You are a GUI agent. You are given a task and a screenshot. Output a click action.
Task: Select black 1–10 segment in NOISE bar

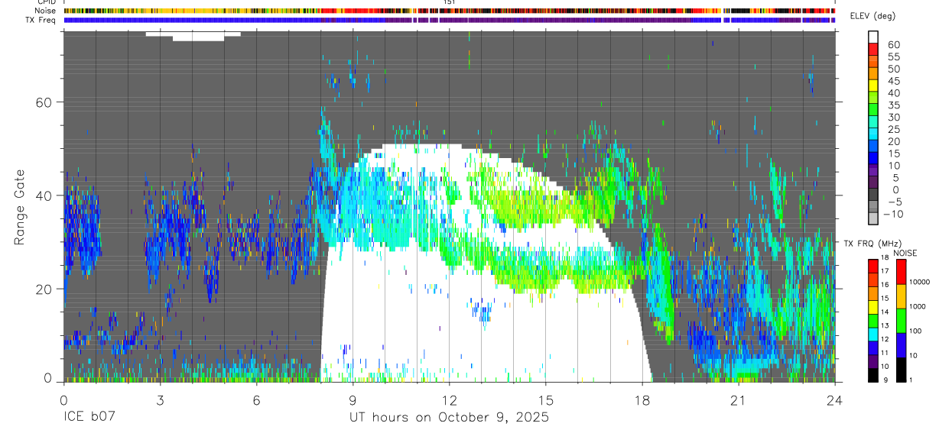point(901,370)
